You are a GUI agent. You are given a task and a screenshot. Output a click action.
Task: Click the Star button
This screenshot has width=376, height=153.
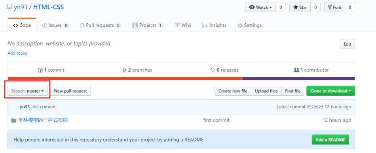[x=300, y=7]
